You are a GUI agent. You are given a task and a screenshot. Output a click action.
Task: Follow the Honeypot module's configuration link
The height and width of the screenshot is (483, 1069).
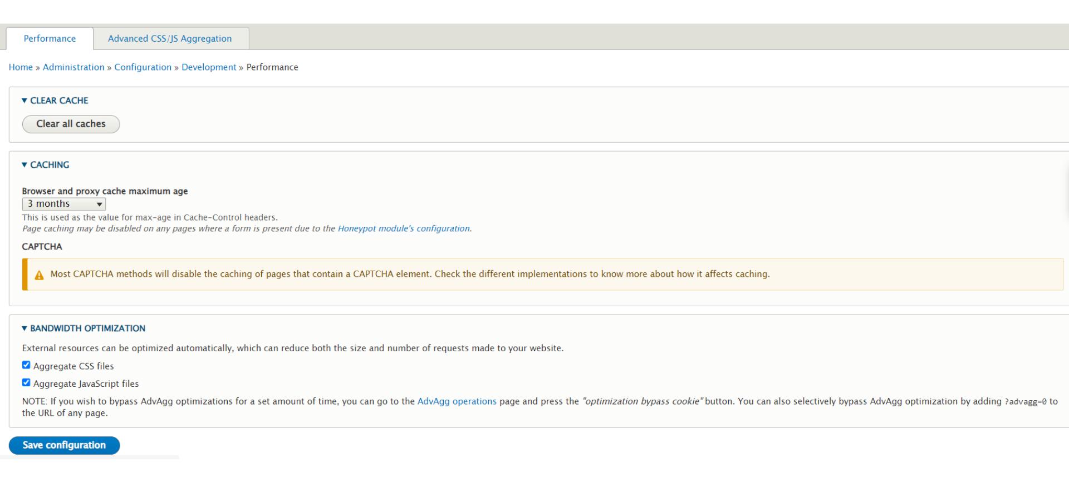coord(404,228)
